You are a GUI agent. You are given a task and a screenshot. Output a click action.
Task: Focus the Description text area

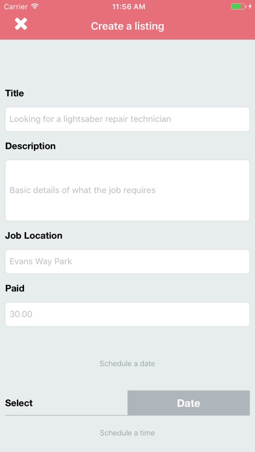coord(127,190)
